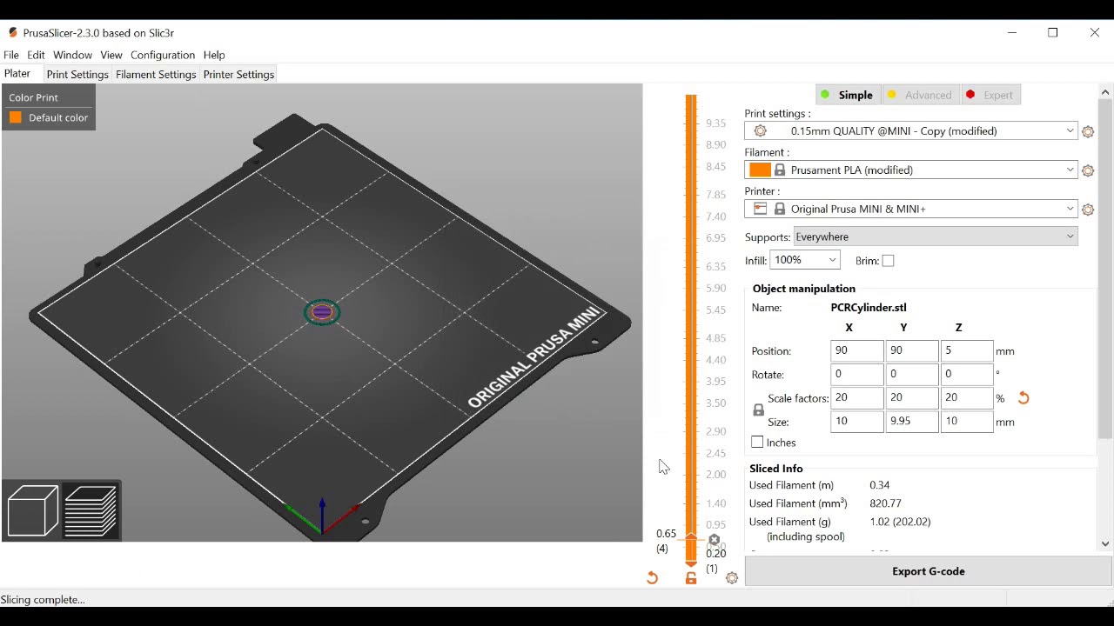Viewport: 1114px width, 626px height.
Task: Switch to the Filament Settings tab
Action: click(156, 75)
